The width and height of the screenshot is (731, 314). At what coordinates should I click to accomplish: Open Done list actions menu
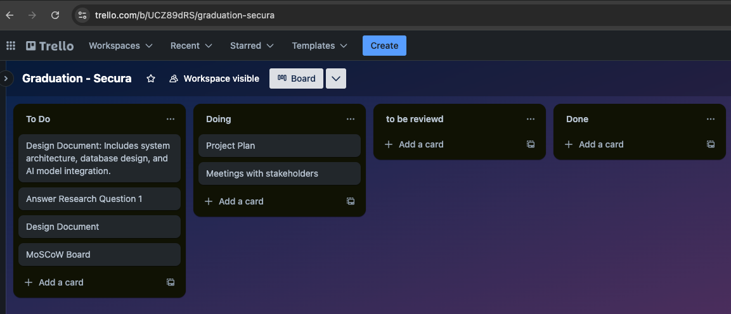tap(711, 119)
